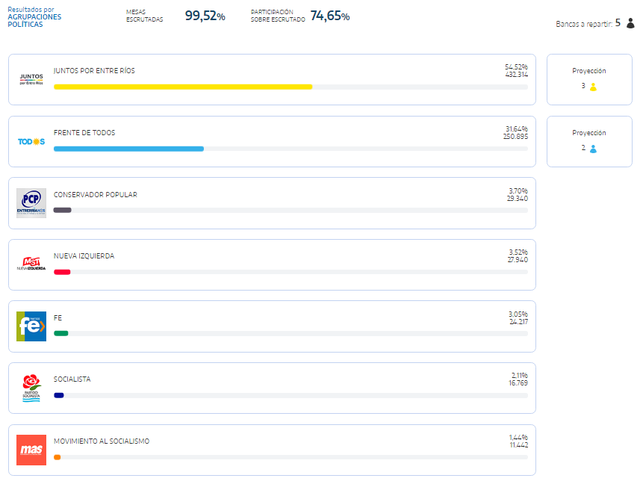Select the Movimiento al Socialismo result row

[272, 450]
